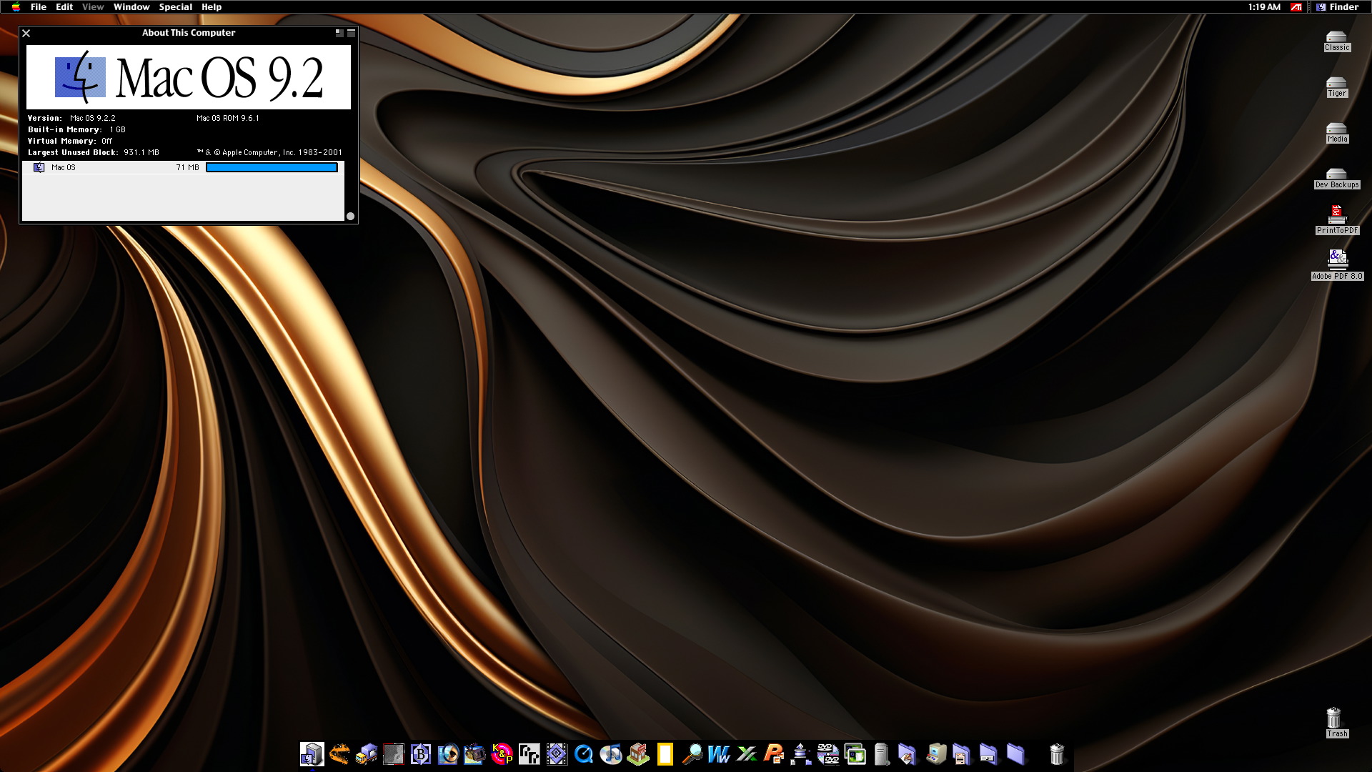Select the Mac OS row in the memory list
1372x772 pixels.
click(x=183, y=167)
